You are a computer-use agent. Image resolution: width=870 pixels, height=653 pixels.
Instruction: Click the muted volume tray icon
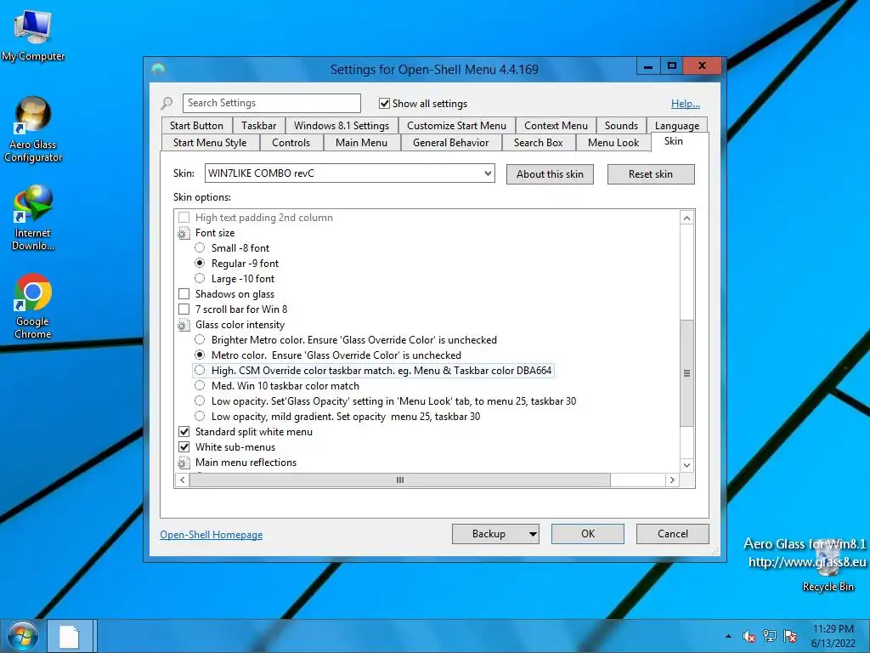tap(749, 636)
